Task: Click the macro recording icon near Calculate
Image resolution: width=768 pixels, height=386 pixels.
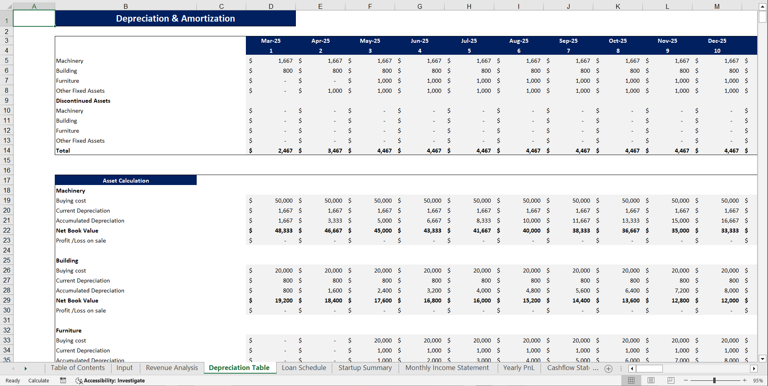Action: [63, 380]
